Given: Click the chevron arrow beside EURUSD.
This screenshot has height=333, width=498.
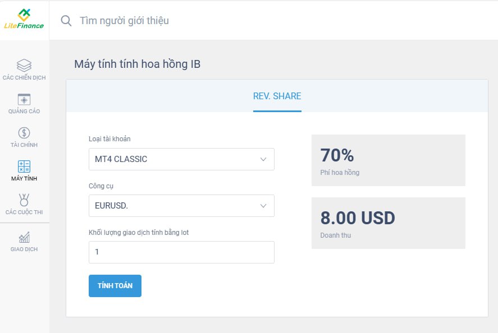Looking at the screenshot, I should (x=263, y=206).
